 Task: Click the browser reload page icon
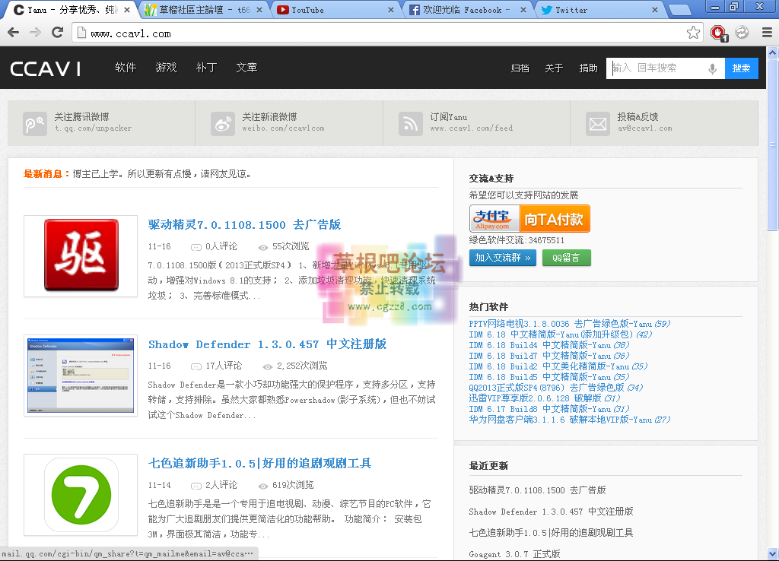point(57,33)
